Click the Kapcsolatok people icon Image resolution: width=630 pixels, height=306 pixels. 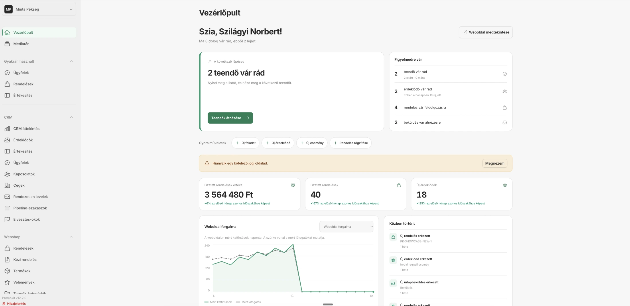pos(7,174)
